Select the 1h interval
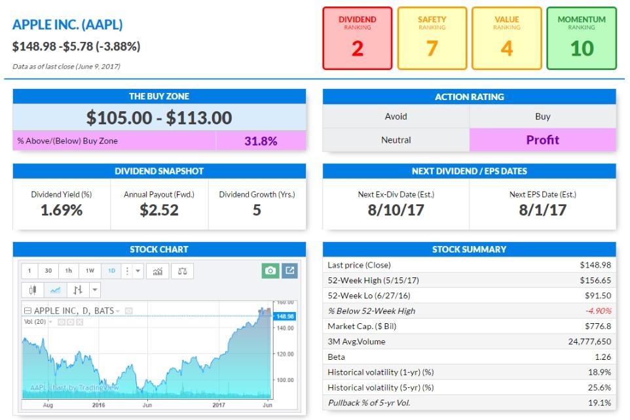Image resolution: width=630 pixels, height=420 pixels. coord(69,271)
